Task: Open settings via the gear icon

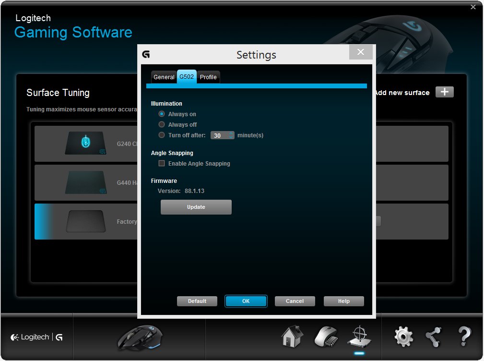Action: (x=403, y=337)
